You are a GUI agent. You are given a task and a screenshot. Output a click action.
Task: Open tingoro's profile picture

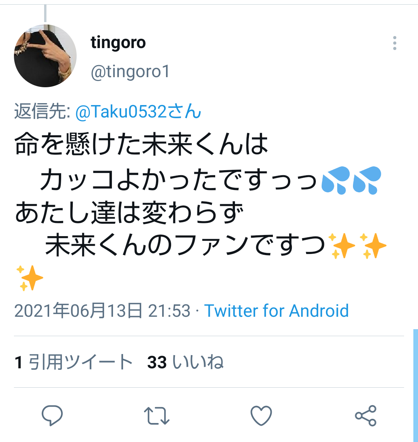tap(45, 56)
